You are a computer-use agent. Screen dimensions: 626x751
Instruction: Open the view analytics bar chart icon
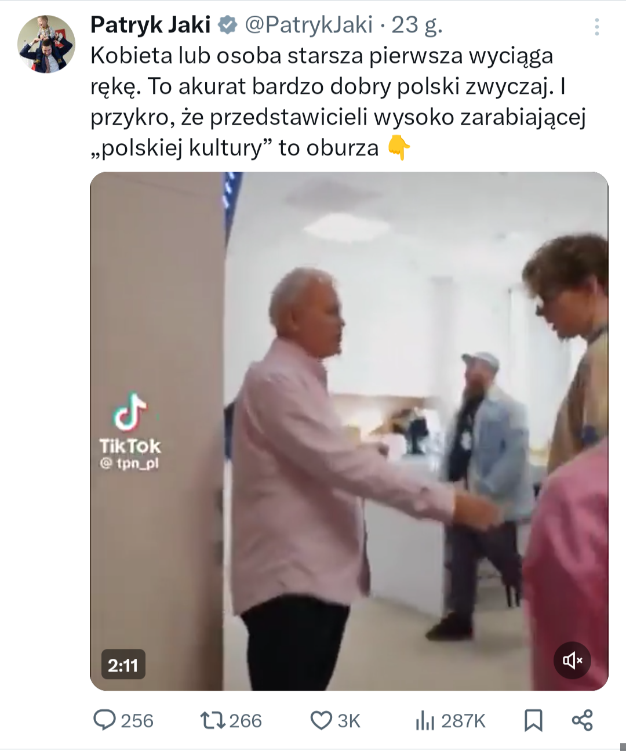[425, 720]
